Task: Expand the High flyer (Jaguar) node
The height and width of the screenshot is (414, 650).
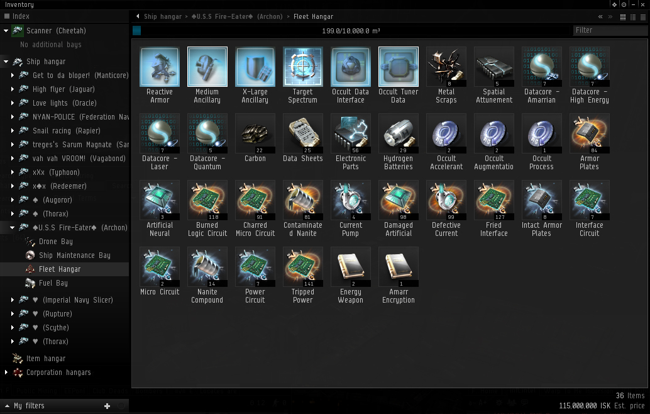Action: (13, 89)
